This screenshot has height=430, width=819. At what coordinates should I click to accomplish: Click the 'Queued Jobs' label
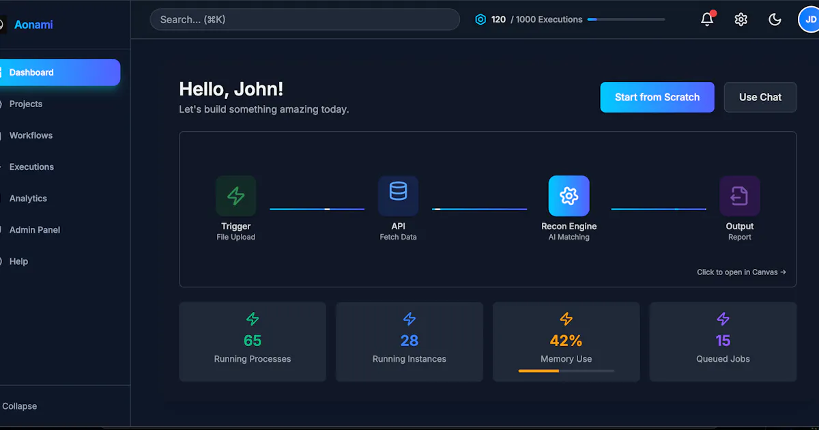723,358
